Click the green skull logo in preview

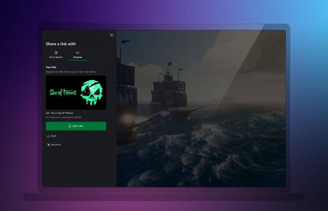pos(91,92)
